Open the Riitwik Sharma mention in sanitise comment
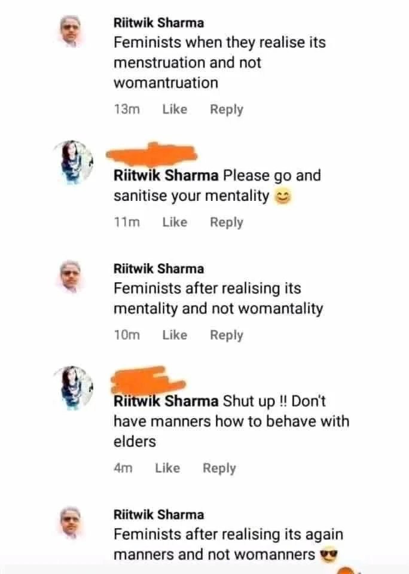The height and width of the screenshot is (574, 409). (166, 176)
